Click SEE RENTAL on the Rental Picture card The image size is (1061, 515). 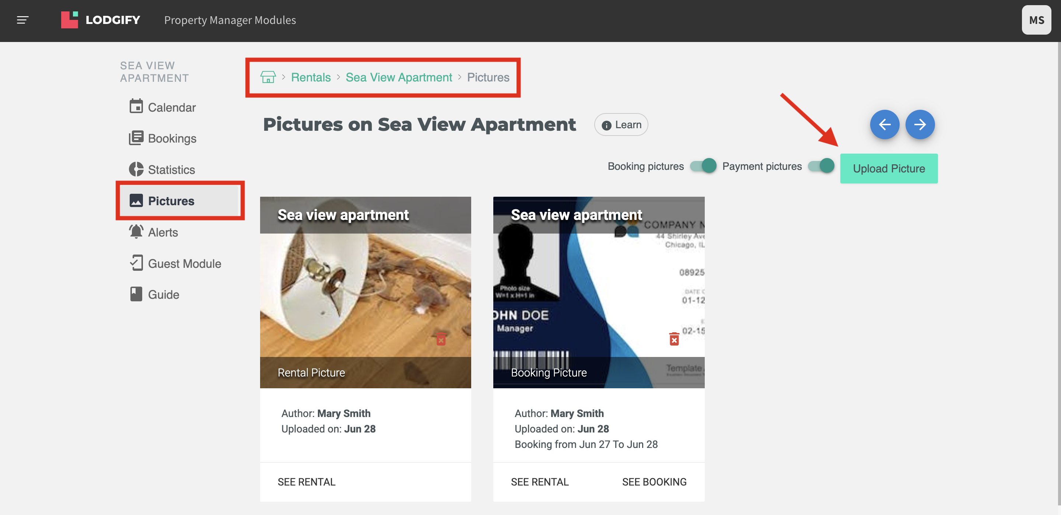[307, 481]
